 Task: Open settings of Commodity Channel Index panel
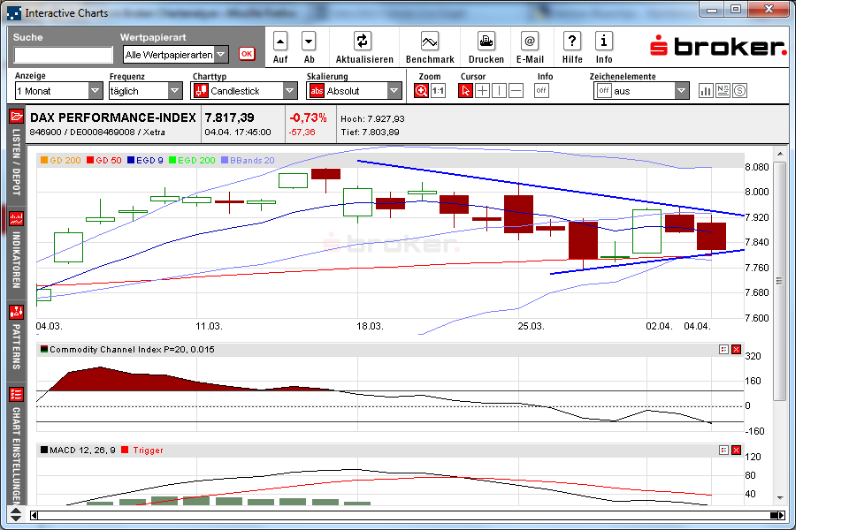coord(724,350)
